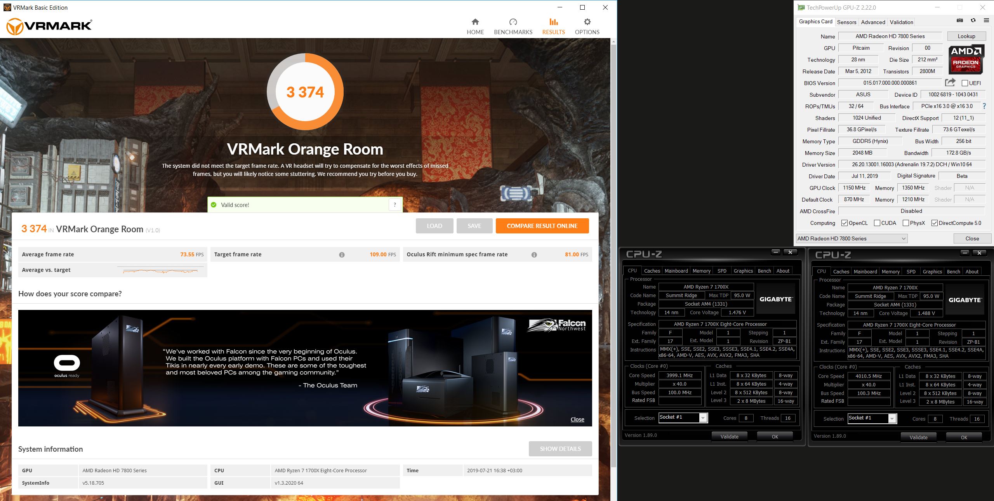Open Socket #1 dropdown in right CPU-Z

tap(872, 418)
